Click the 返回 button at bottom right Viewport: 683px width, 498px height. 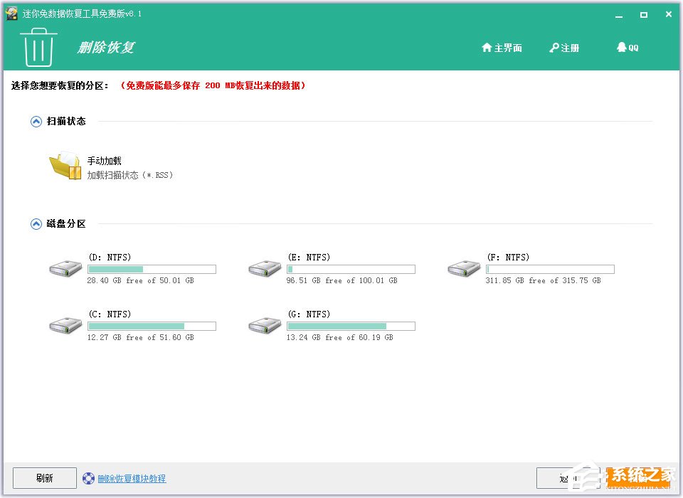[569, 477]
